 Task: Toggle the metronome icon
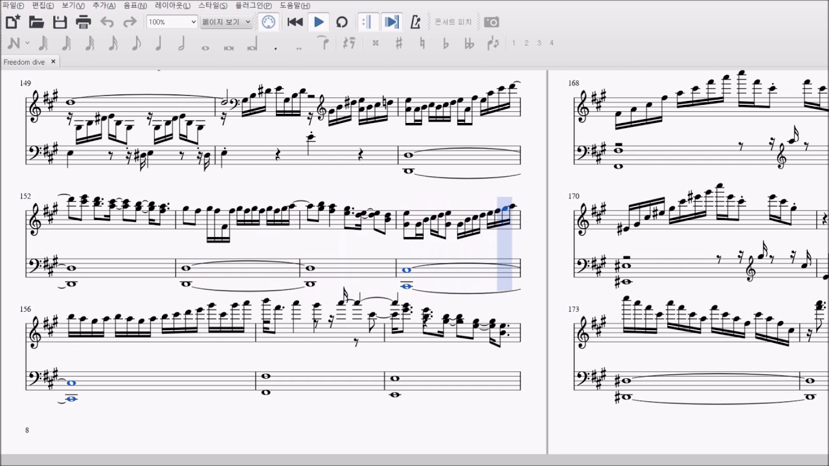[x=415, y=22]
